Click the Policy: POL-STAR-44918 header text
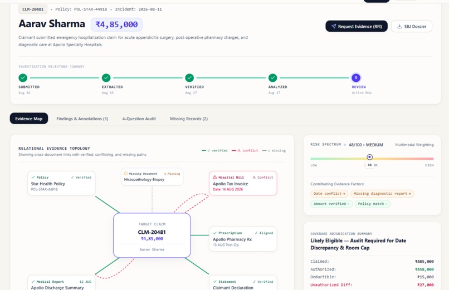The image size is (449, 290). tap(81, 9)
